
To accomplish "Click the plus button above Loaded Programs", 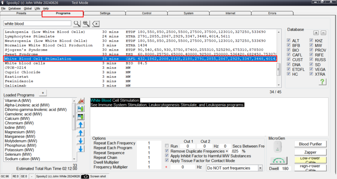I will (x=43, y=93).
